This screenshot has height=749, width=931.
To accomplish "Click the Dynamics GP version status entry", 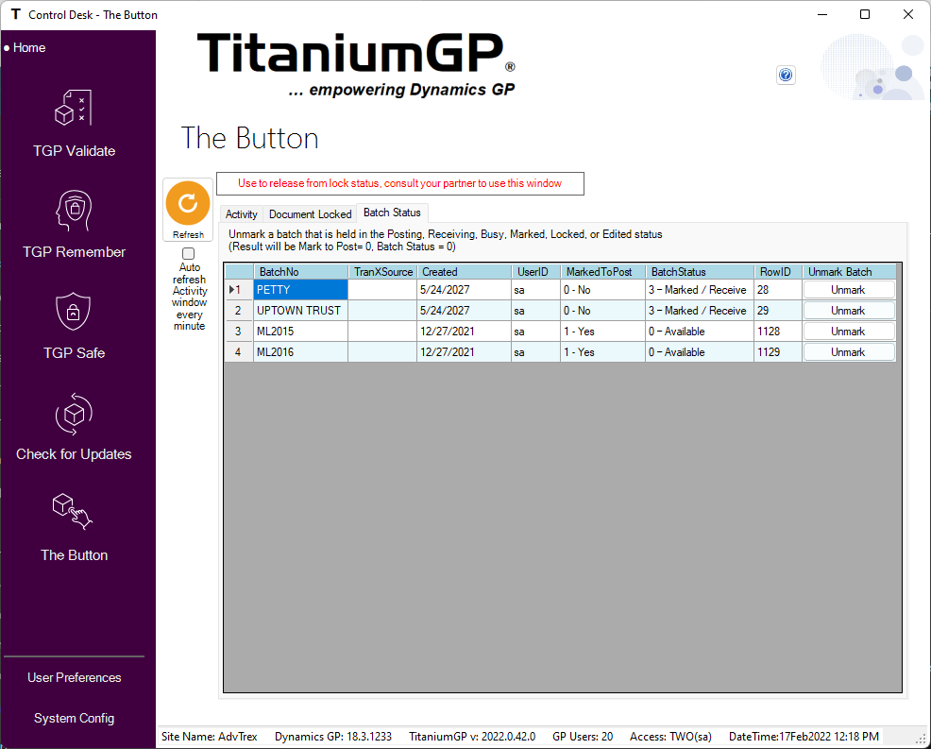I will click(333, 737).
